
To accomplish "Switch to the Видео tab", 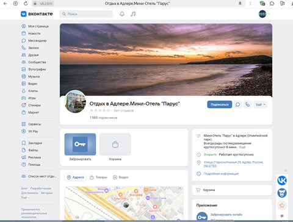I will [121, 177].
